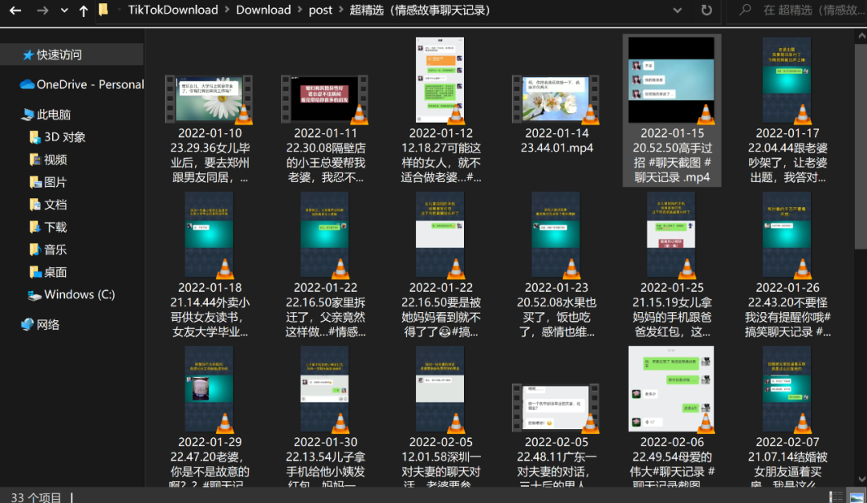The width and height of the screenshot is (867, 503).
Task: Click the 33 个项目 status text
Action: pos(36,497)
